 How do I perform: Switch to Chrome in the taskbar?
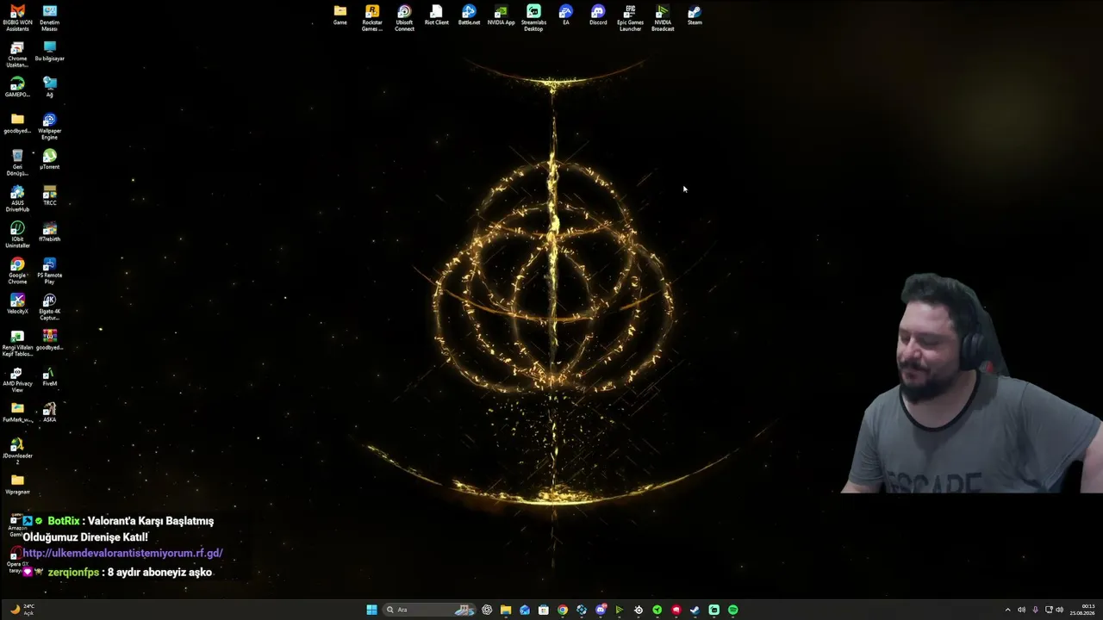[x=563, y=610]
